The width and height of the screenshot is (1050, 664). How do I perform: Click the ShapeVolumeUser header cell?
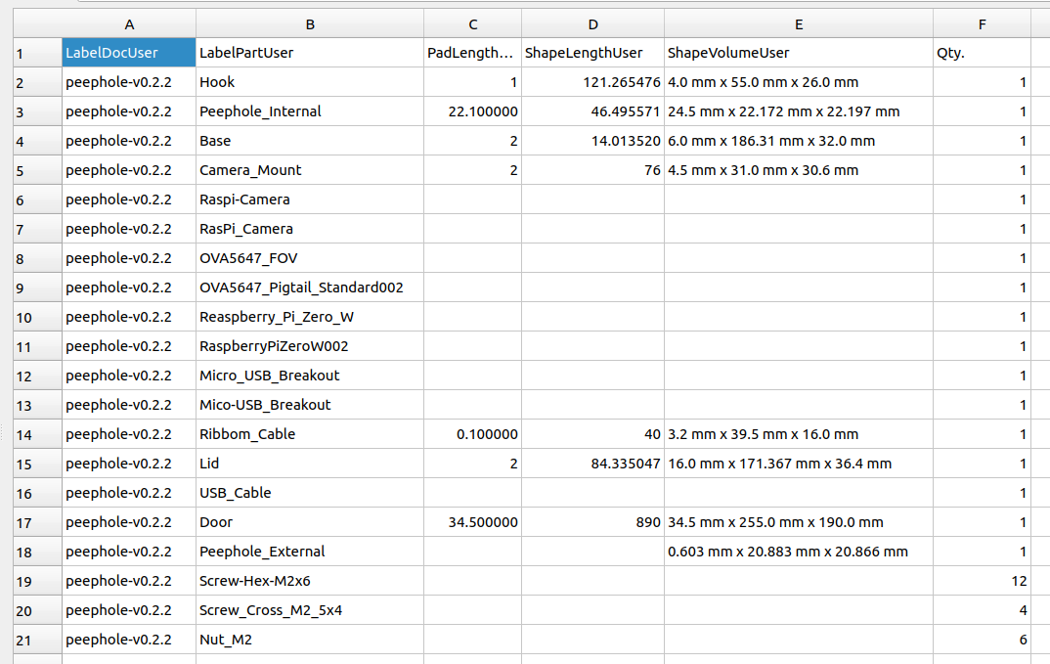[x=798, y=53]
